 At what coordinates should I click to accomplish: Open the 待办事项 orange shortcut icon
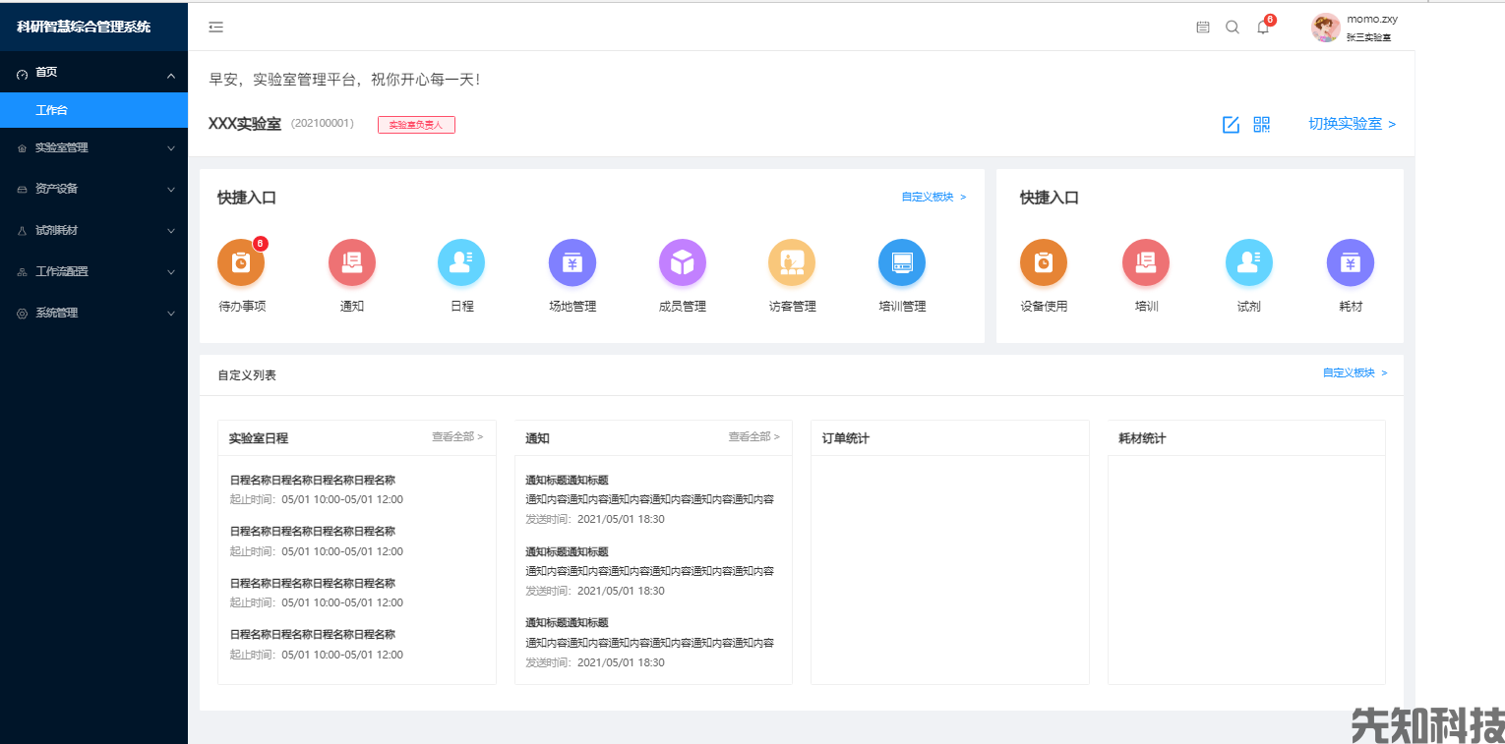(x=241, y=262)
